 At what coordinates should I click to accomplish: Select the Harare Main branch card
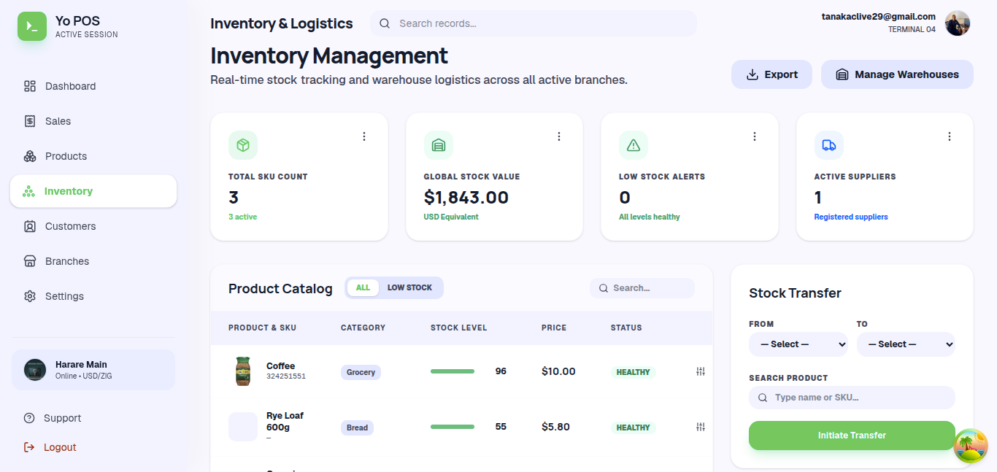[x=93, y=370]
